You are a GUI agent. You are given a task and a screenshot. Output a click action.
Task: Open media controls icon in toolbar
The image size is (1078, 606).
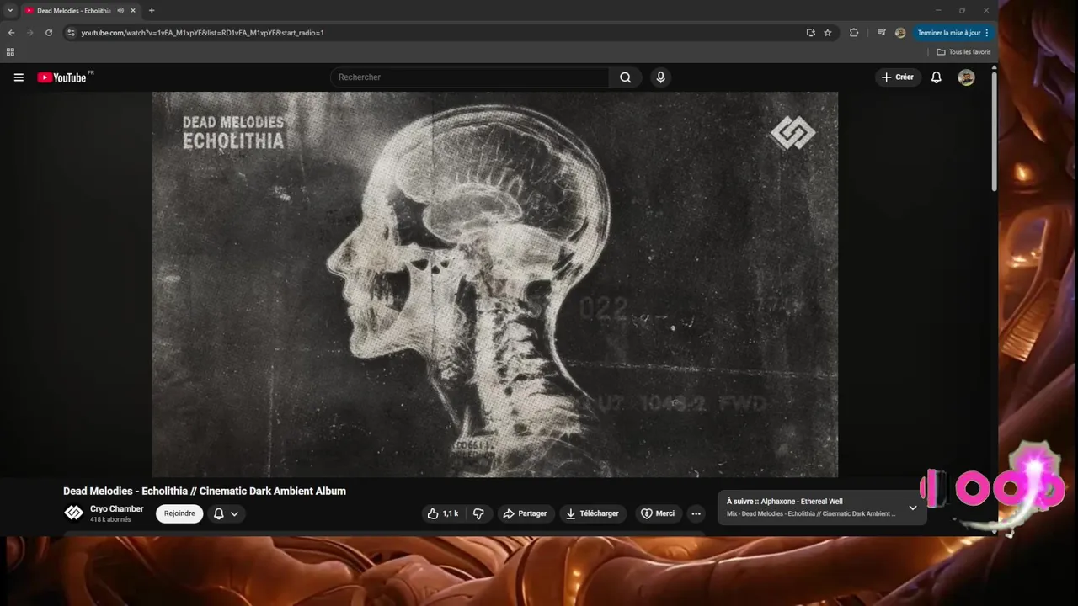pos(881,33)
